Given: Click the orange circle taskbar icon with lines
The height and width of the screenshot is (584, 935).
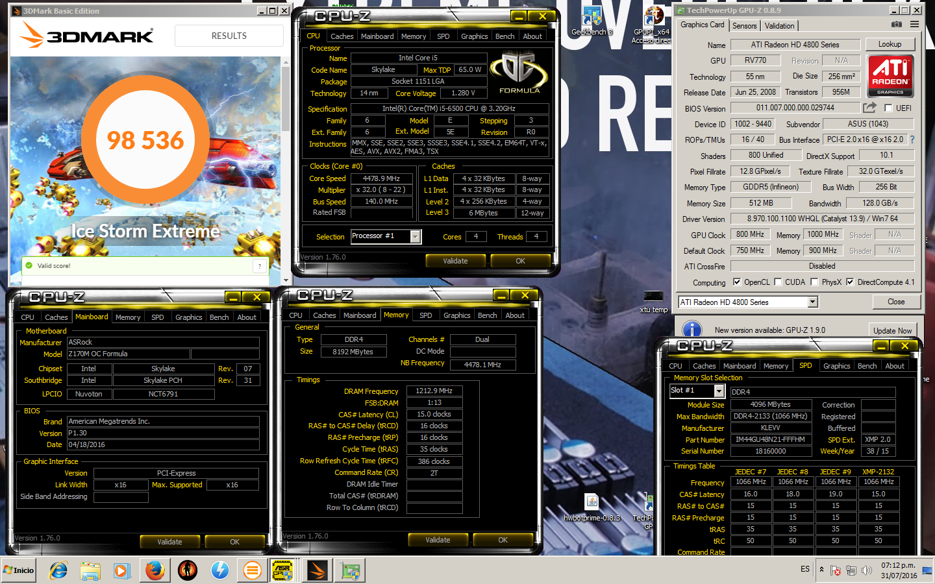Looking at the screenshot, I should click(x=252, y=571).
